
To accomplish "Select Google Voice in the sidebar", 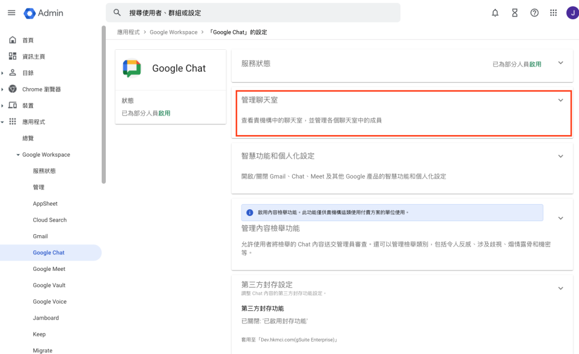I will coord(50,301).
